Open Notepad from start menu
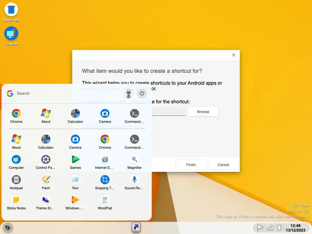The width and height of the screenshot is (312, 234). (16, 183)
